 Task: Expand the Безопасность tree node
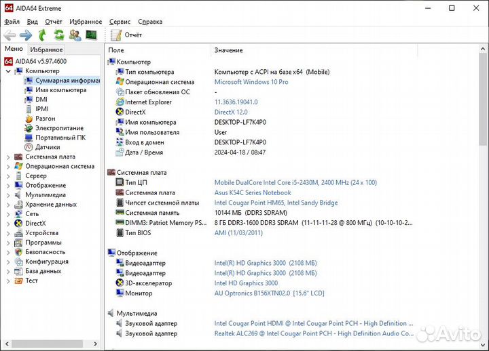click(7, 252)
